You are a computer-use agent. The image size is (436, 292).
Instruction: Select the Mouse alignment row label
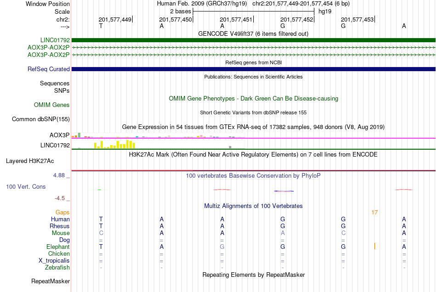click(x=61, y=233)
